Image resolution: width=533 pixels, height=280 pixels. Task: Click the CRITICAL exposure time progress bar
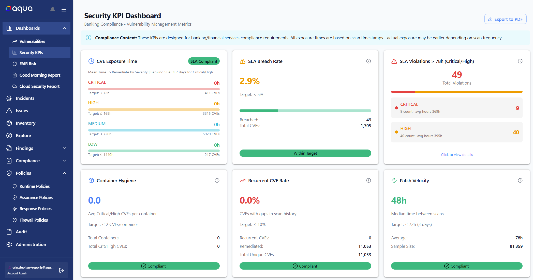(x=154, y=89)
